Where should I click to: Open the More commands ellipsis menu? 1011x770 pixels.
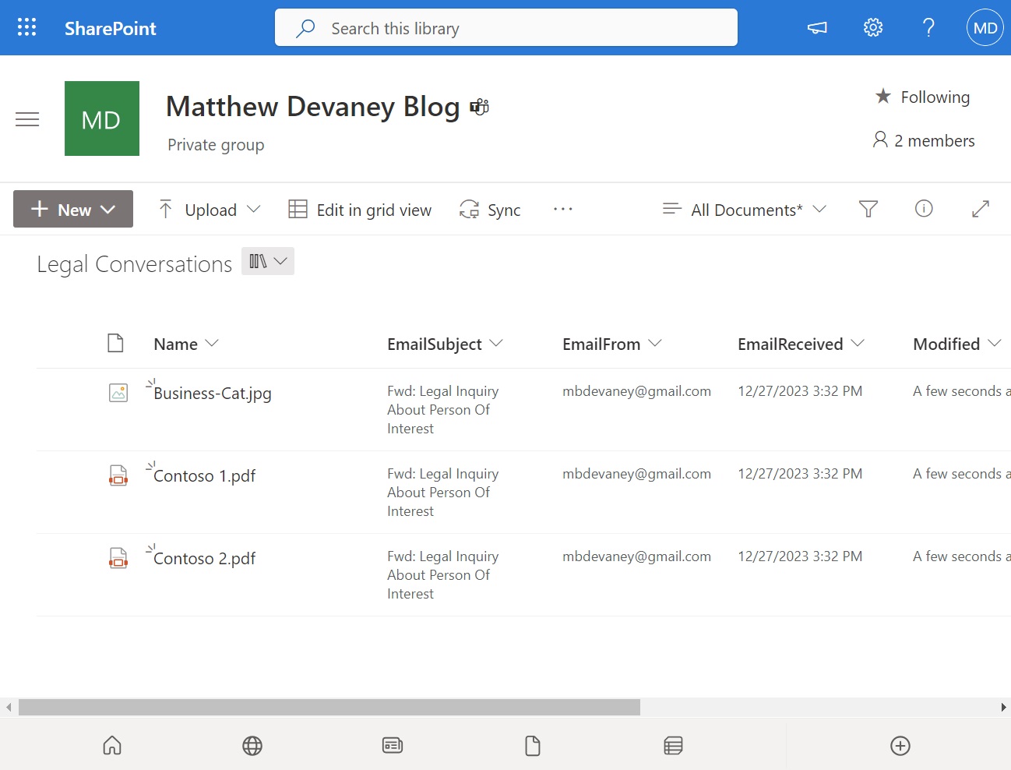point(563,209)
